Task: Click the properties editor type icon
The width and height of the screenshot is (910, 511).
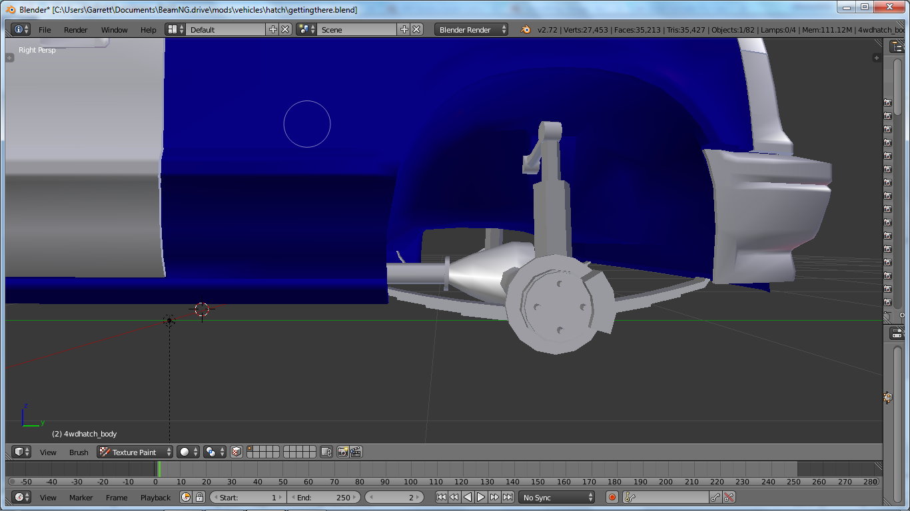Action: (x=897, y=334)
